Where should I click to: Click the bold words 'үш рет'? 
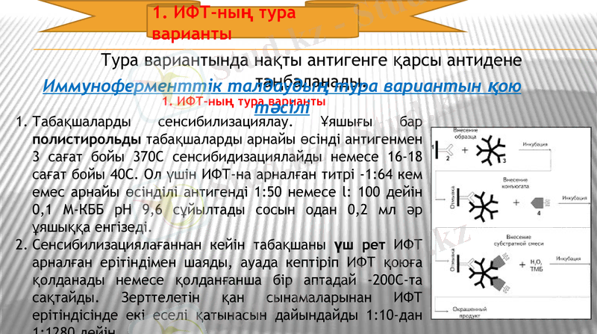click(360, 245)
